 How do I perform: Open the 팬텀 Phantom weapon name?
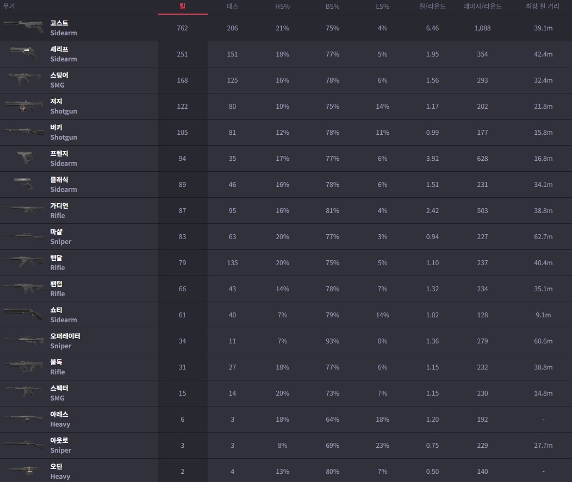(x=56, y=284)
